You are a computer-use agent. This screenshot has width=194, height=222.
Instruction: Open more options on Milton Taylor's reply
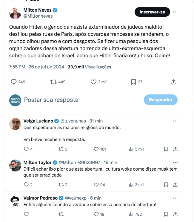[x=175, y=163]
